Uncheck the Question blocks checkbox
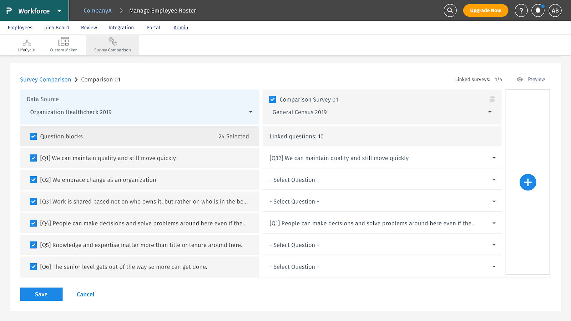Screen dimensions: 571x321 (34, 136)
